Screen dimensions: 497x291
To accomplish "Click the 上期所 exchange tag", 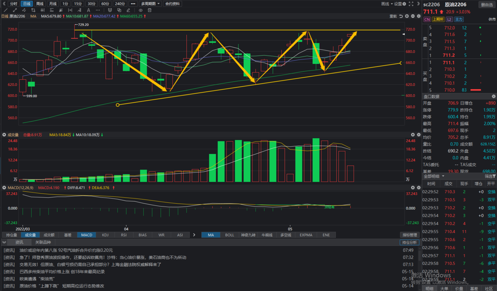I will tap(438, 19).
